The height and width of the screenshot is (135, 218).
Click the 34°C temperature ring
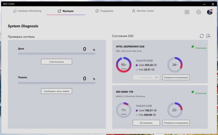pos(175,65)
